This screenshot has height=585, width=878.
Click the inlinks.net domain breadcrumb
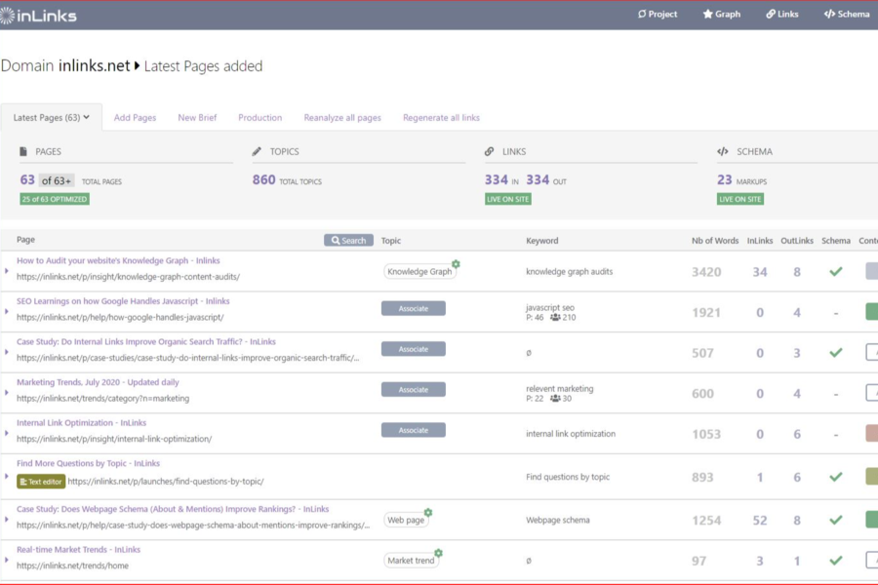pyautogui.click(x=94, y=66)
